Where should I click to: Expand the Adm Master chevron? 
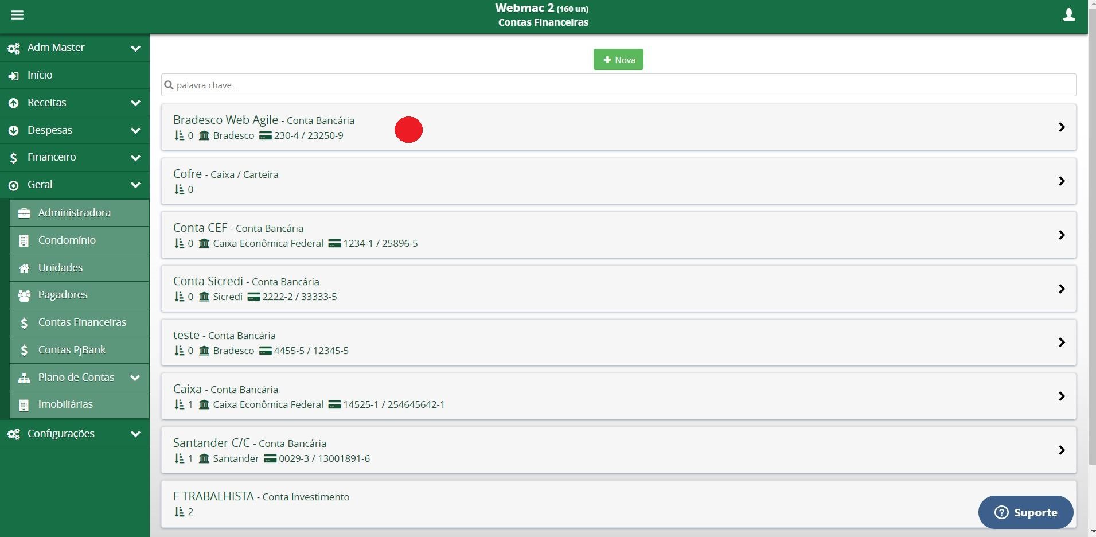tap(135, 48)
